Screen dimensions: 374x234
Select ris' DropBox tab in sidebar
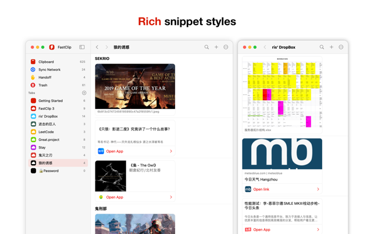(x=58, y=116)
